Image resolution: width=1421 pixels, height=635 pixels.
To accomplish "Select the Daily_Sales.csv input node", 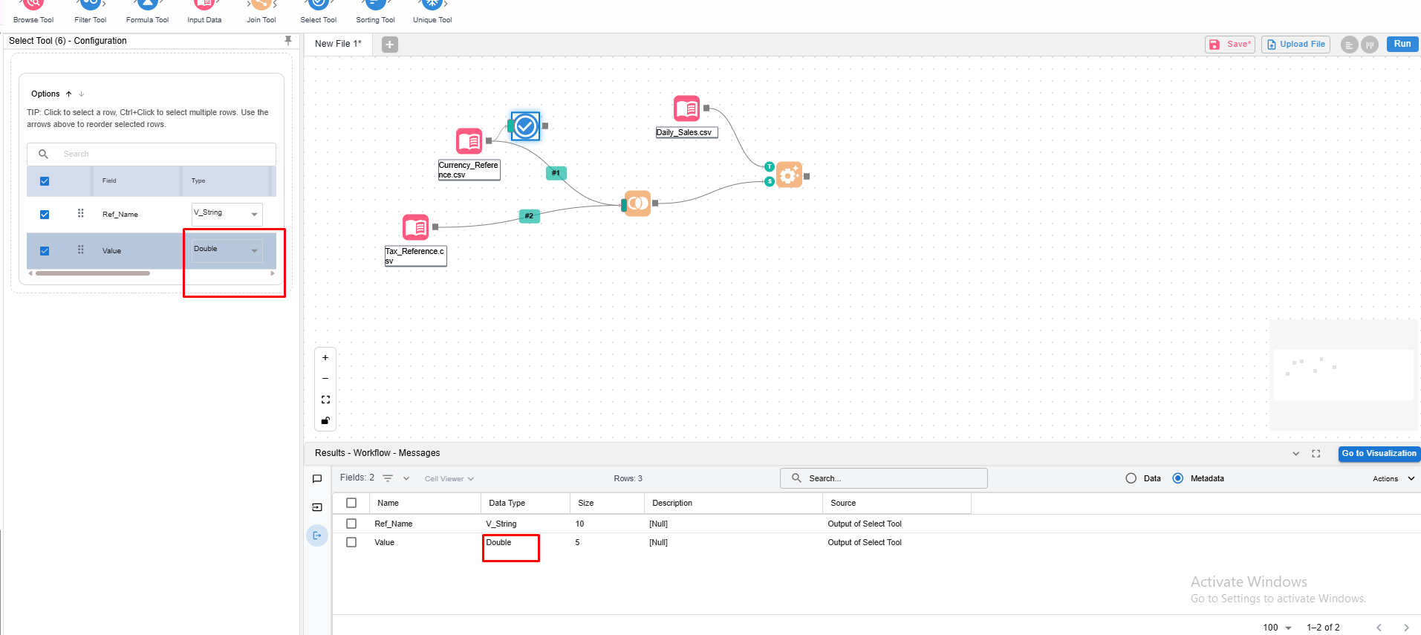I will click(687, 108).
